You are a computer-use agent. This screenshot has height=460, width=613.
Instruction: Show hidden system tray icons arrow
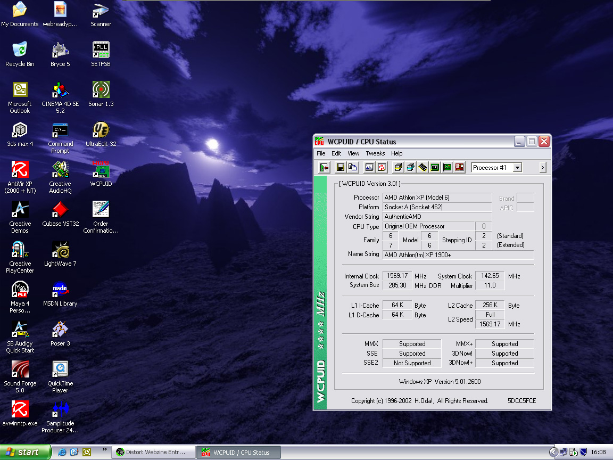point(553,452)
